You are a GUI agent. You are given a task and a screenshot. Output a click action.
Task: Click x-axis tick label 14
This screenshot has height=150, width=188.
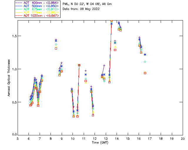click(x=117, y=139)
